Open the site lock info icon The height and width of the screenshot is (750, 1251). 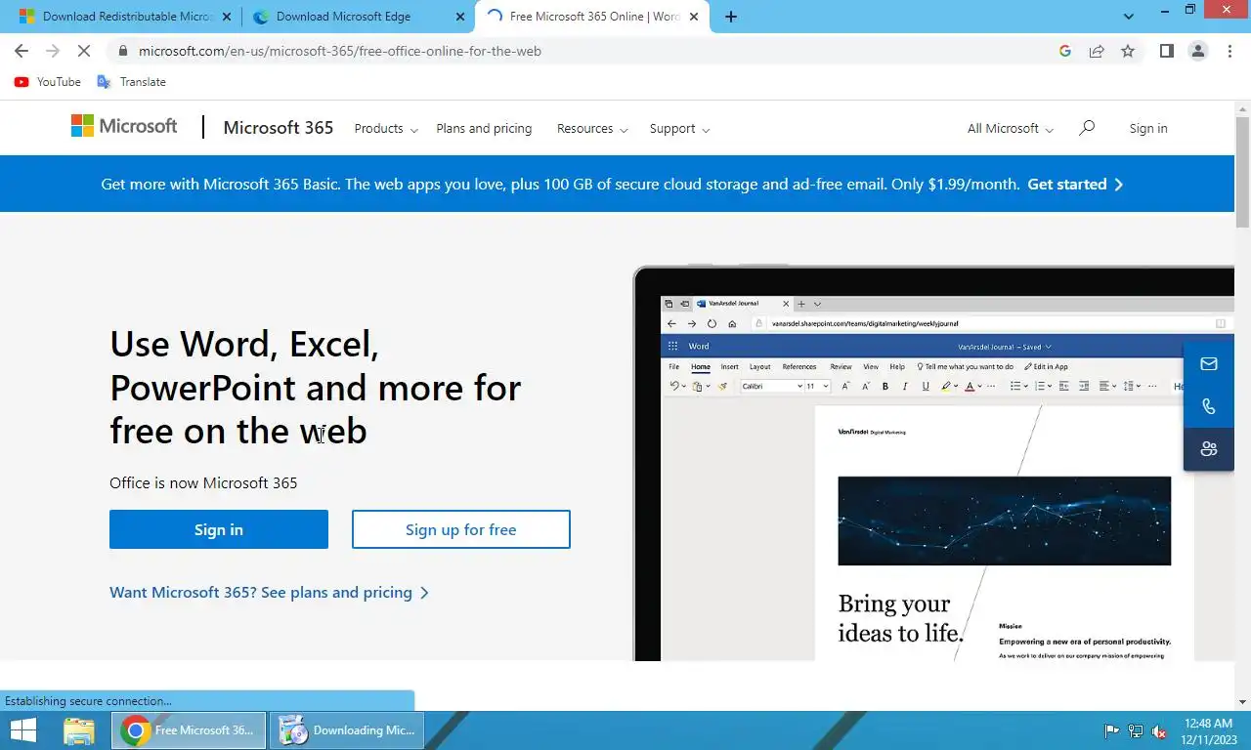click(x=122, y=51)
